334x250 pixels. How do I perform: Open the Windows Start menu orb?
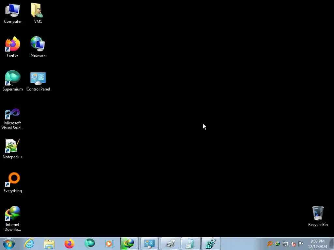click(9, 243)
